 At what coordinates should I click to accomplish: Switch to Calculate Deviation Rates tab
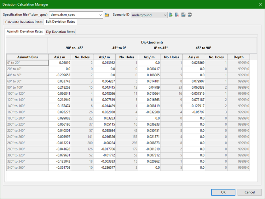(x=24, y=22)
